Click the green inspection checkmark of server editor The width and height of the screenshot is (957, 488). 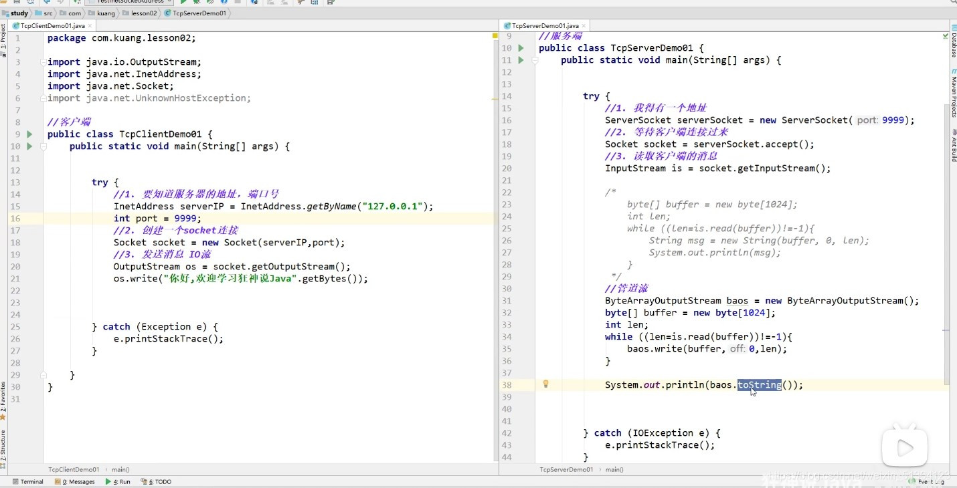(x=944, y=37)
